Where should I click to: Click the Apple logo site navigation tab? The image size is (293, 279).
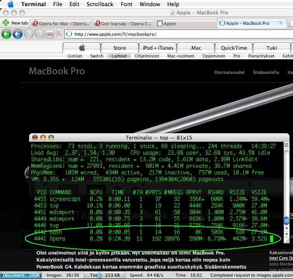(81, 48)
